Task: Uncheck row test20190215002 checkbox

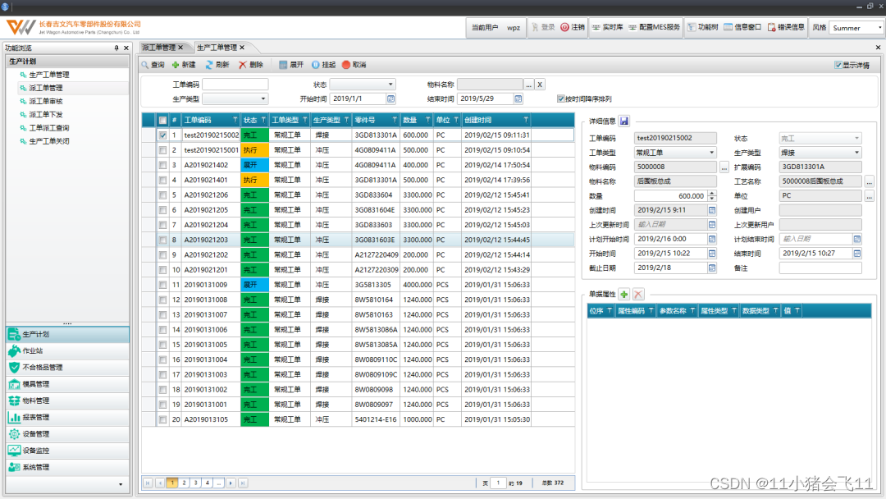Action: (162, 135)
